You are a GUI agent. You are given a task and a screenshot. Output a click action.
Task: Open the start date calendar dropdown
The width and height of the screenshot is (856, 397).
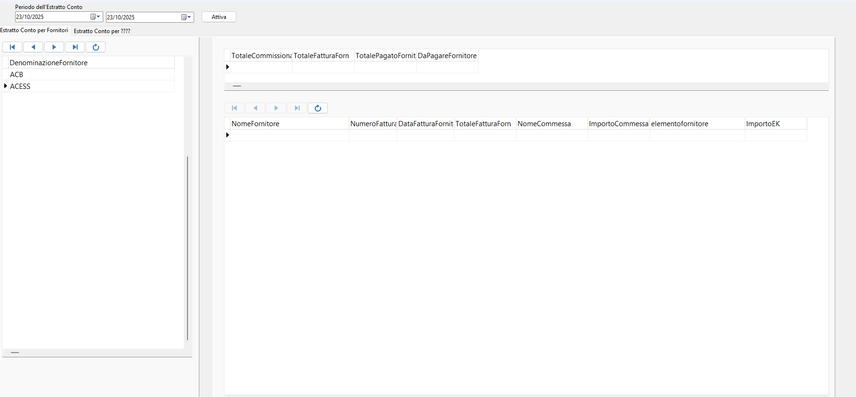96,17
